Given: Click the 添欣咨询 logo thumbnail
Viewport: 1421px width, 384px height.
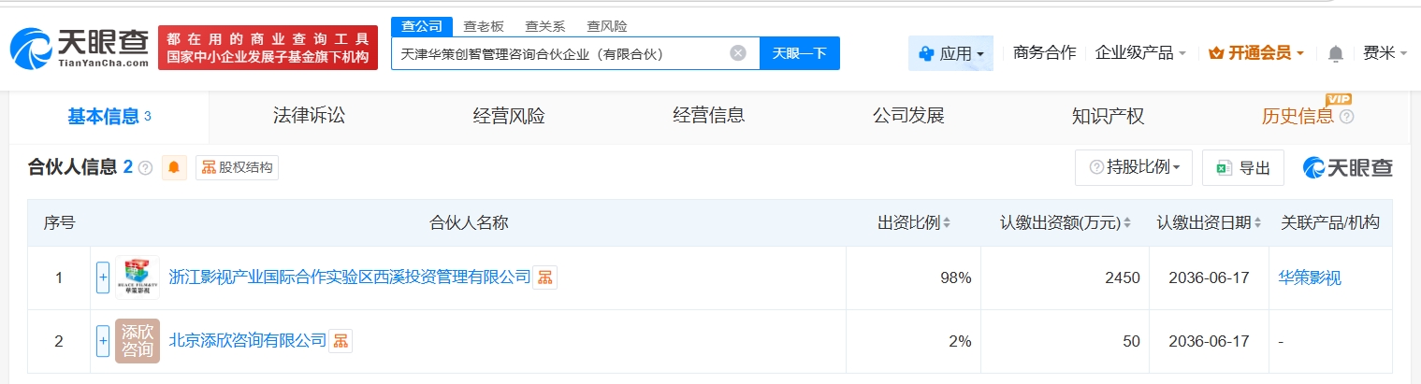Looking at the screenshot, I should 138,342.
